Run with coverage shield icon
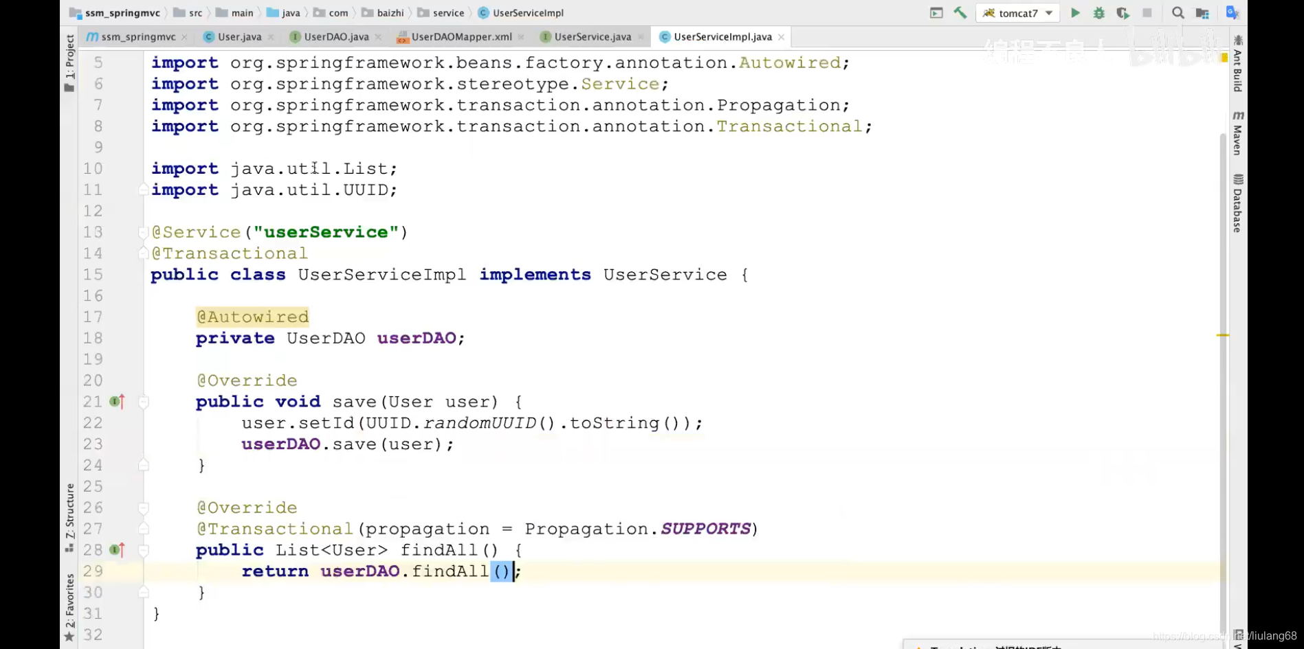This screenshot has width=1304, height=649. pyautogui.click(x=1123, y=13)
